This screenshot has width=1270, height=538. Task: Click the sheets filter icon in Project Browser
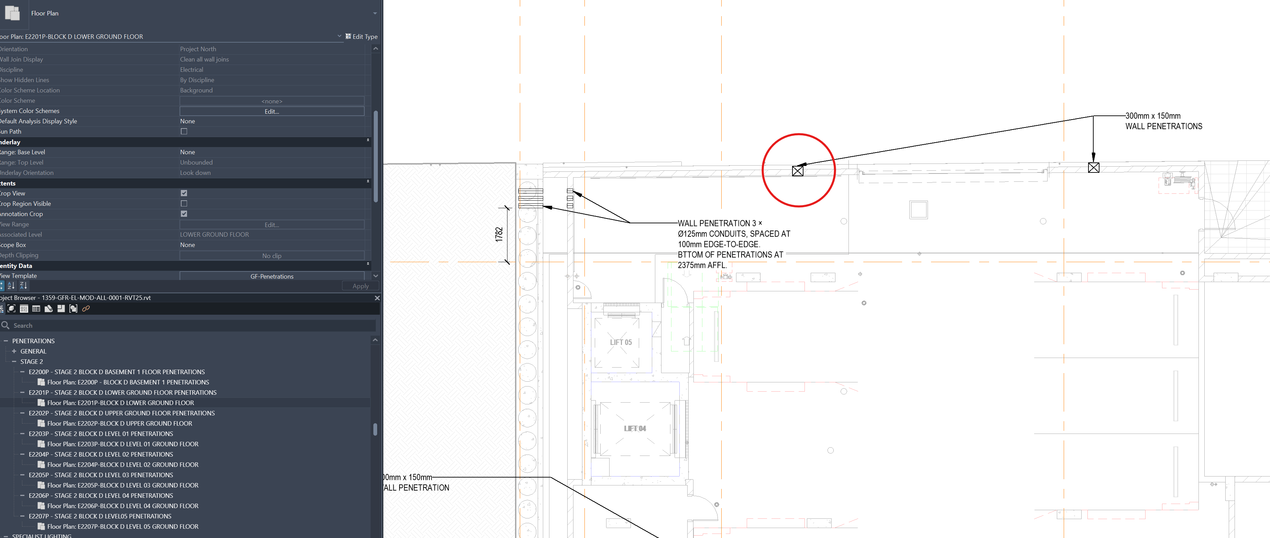coord(48,309)
